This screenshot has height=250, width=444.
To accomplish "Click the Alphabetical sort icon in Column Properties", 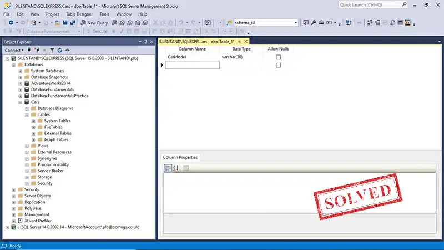I will click(x=176, y=168).
